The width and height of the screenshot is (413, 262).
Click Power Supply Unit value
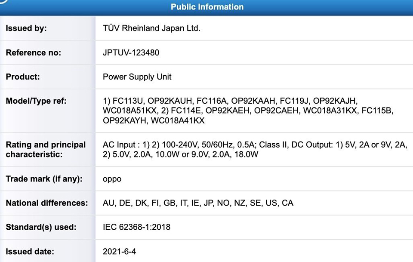[137, 77]
